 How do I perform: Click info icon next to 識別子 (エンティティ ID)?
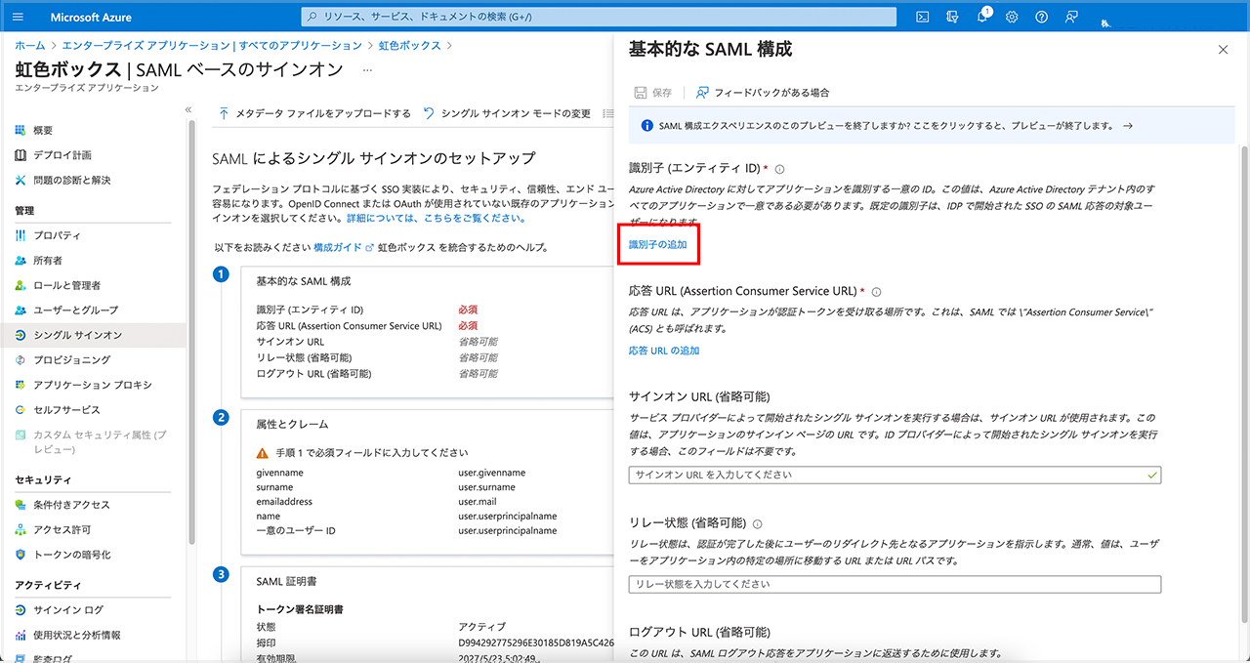[x=779, y=169]
